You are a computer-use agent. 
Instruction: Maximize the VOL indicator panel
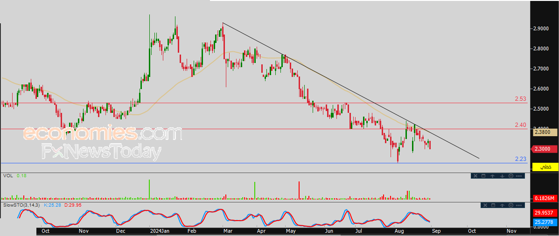pos(483,176)
